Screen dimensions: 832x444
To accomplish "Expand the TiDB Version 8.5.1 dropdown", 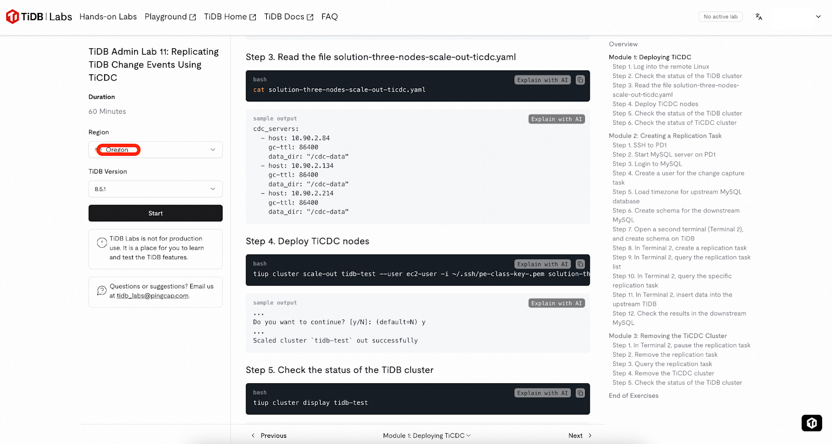I will pos(155,189).
